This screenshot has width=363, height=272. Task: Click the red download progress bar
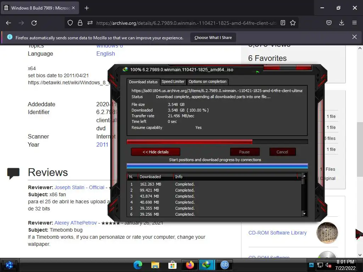tap(217, 142)
